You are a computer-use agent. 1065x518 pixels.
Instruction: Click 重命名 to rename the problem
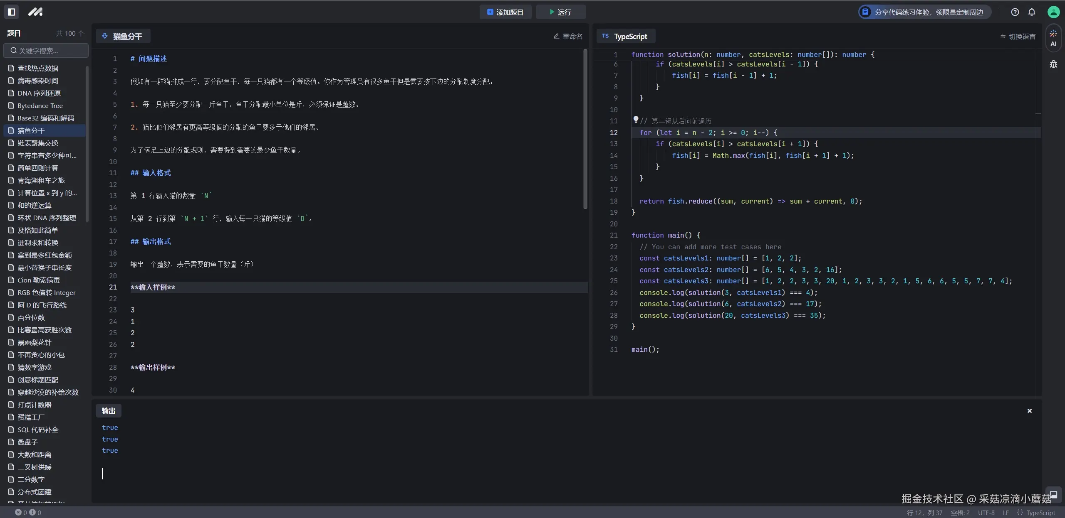click(568, 37)
